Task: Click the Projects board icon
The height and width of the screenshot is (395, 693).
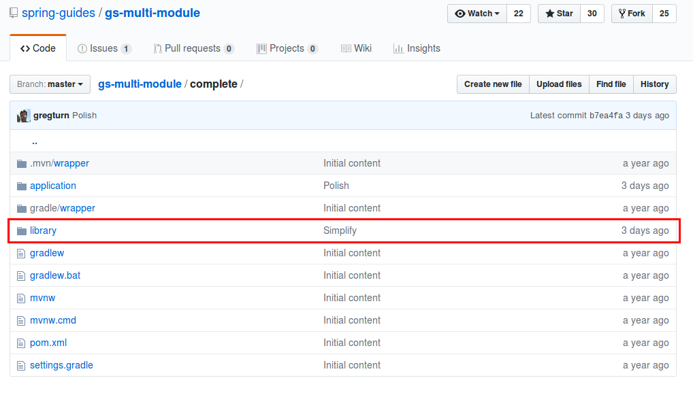Action: pyautogui.click(x=261, y=48)
